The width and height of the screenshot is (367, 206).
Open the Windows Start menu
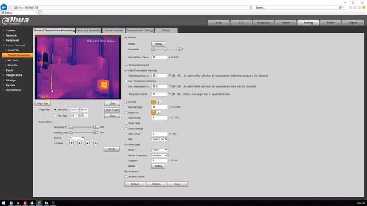3,203
